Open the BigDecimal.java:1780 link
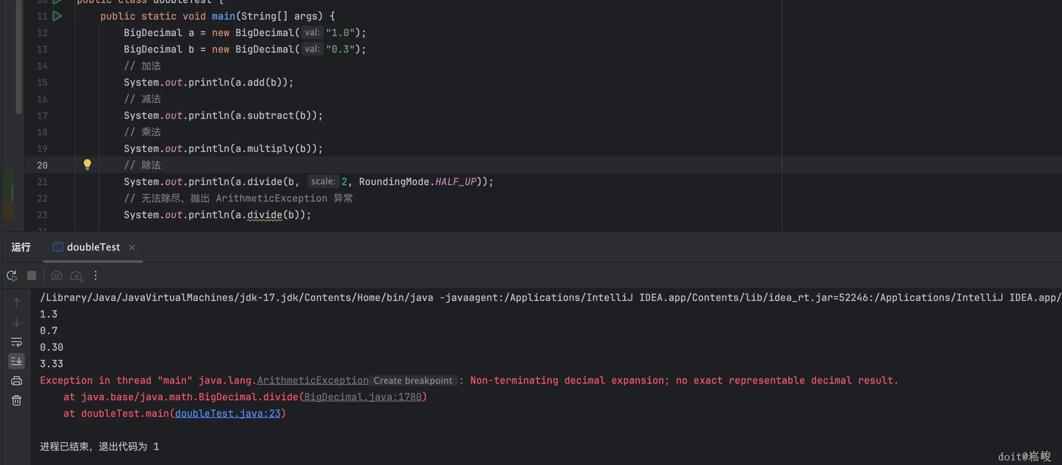Viewport: 1062px width, 465px height. coord(363,397)
